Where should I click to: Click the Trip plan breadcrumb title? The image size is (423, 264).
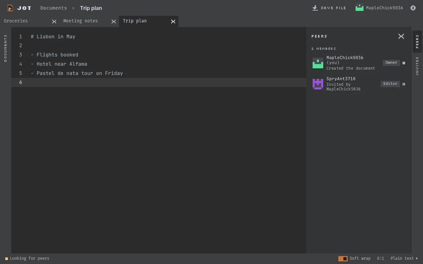91,8
